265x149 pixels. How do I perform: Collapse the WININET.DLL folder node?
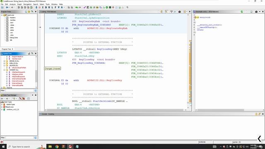click(4, 70)
